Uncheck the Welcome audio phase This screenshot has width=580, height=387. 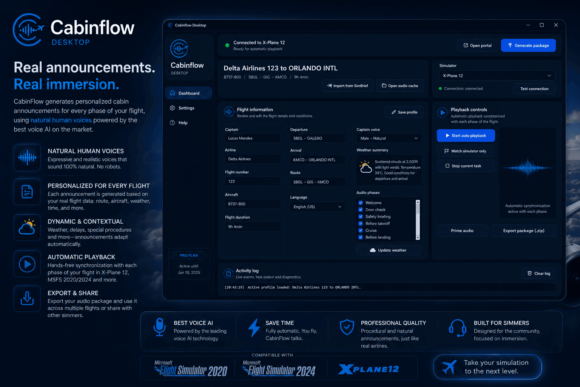tap(361, 203)
